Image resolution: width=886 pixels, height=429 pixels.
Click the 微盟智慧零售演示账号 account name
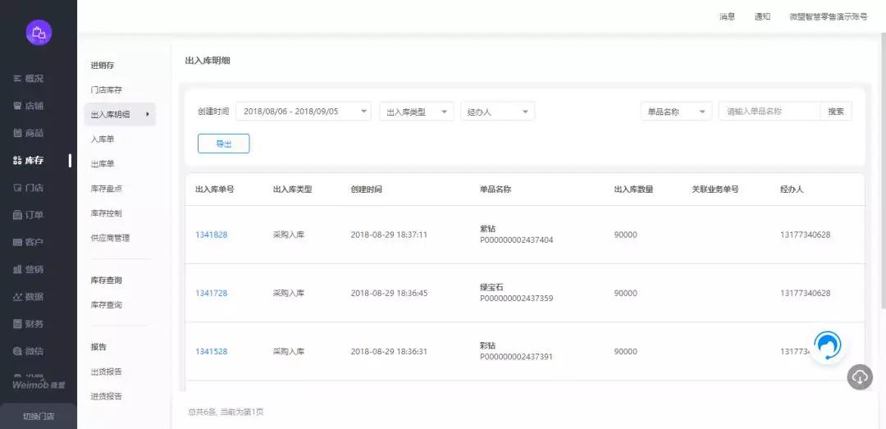tap(829, 17)
